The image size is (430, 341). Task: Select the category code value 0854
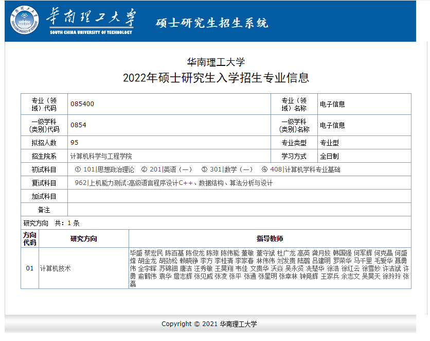pyautogui.click(x=78, y=125)
